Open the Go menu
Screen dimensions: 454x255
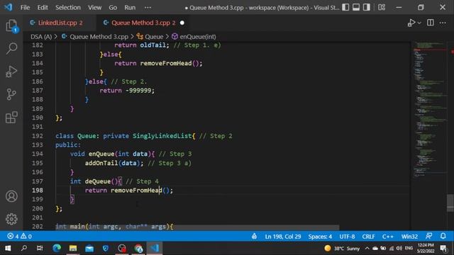(x=113, y=8)
